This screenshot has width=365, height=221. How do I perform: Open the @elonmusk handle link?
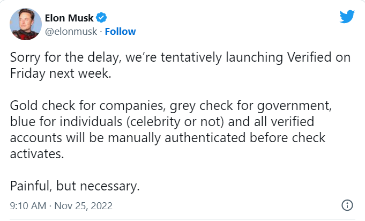[x=70, y=31]
